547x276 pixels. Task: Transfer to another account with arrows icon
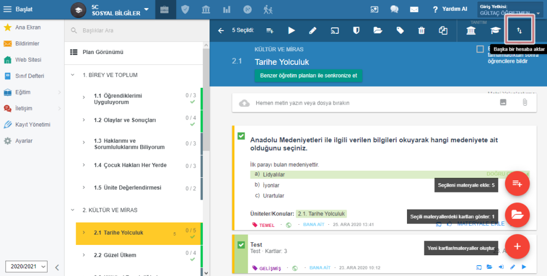click(x=520, y=31)
